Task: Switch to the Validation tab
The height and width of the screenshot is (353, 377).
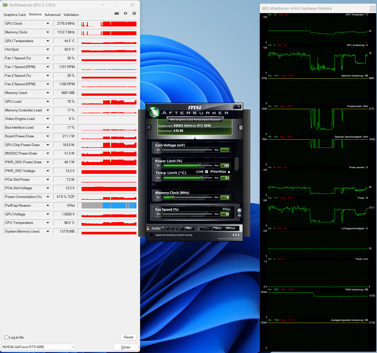Action: tap(71, 15)
